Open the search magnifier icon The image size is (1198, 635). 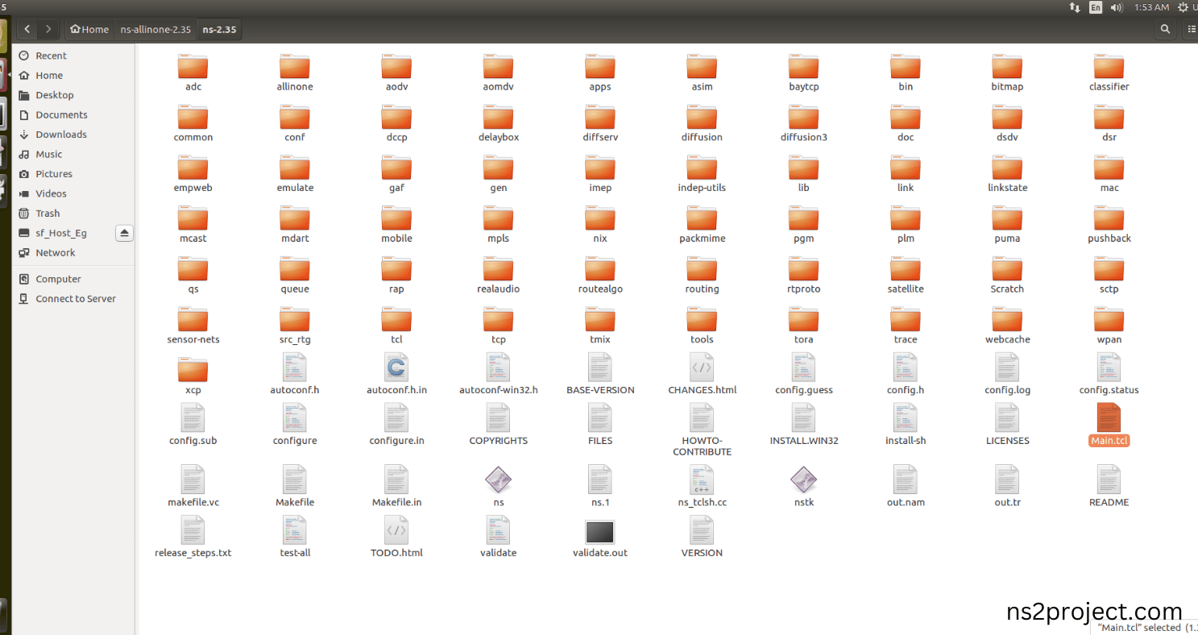pos(1164,29)
